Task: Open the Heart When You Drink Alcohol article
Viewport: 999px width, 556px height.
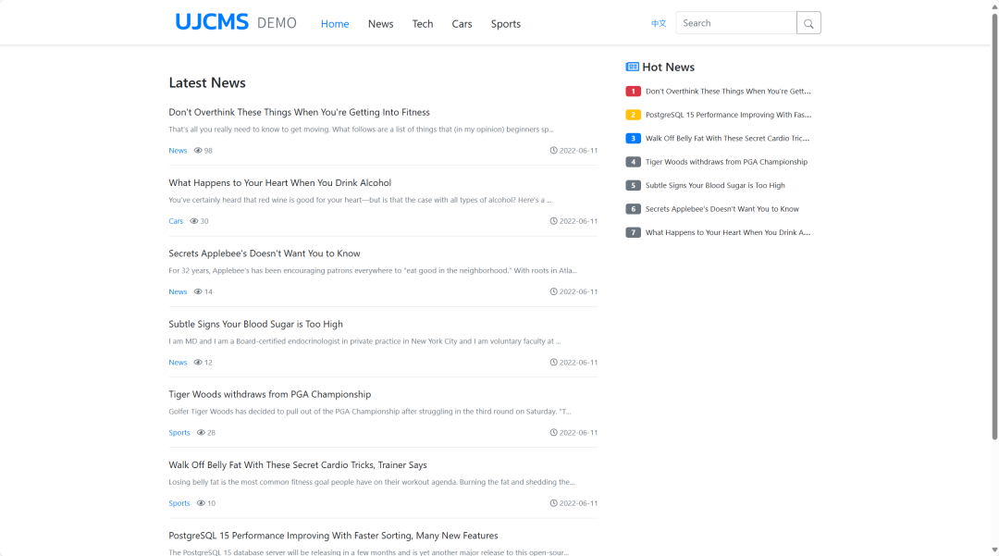Action: (x=279, y=183)
